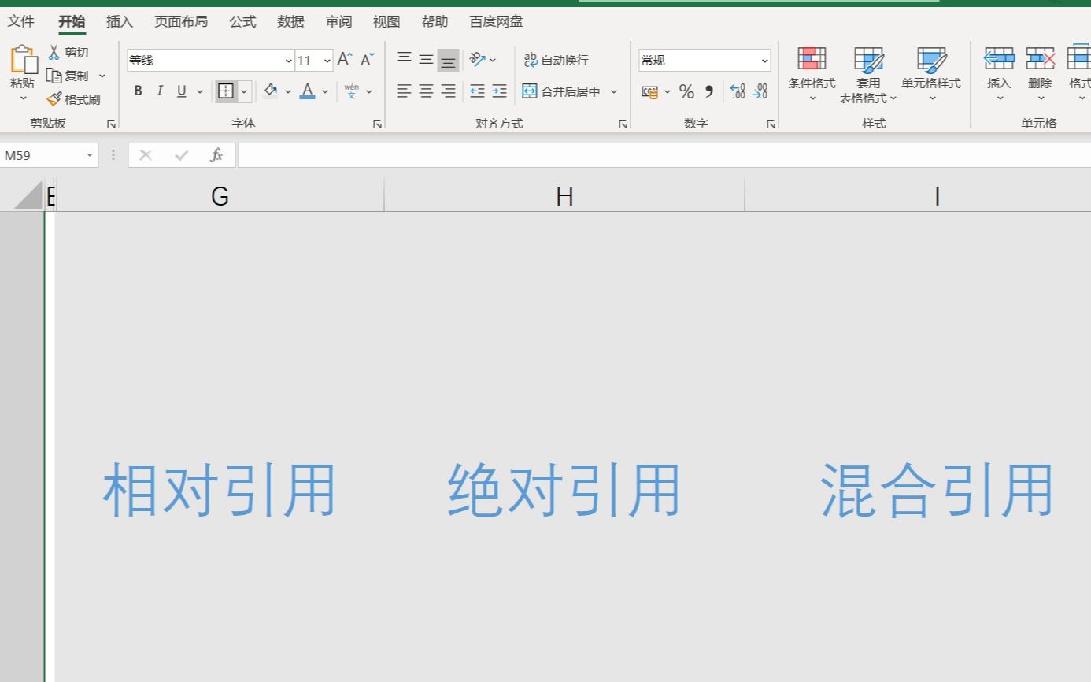Viewport: 1091px width, 682px height.
Task: Center text horizontally
Action: click(x=426, y=91)
